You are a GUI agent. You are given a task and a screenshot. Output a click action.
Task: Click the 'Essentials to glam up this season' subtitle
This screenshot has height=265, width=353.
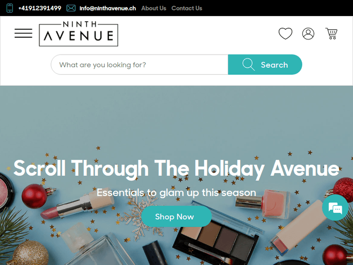(176, 193)
